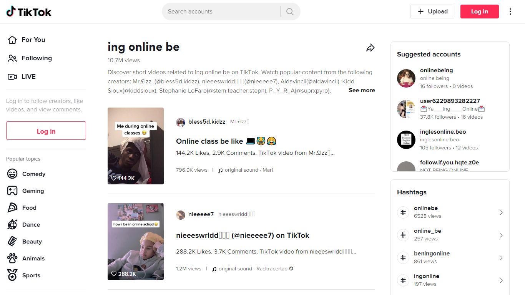Open follow.if.you.hqte.z0e account name

[449, 162]
